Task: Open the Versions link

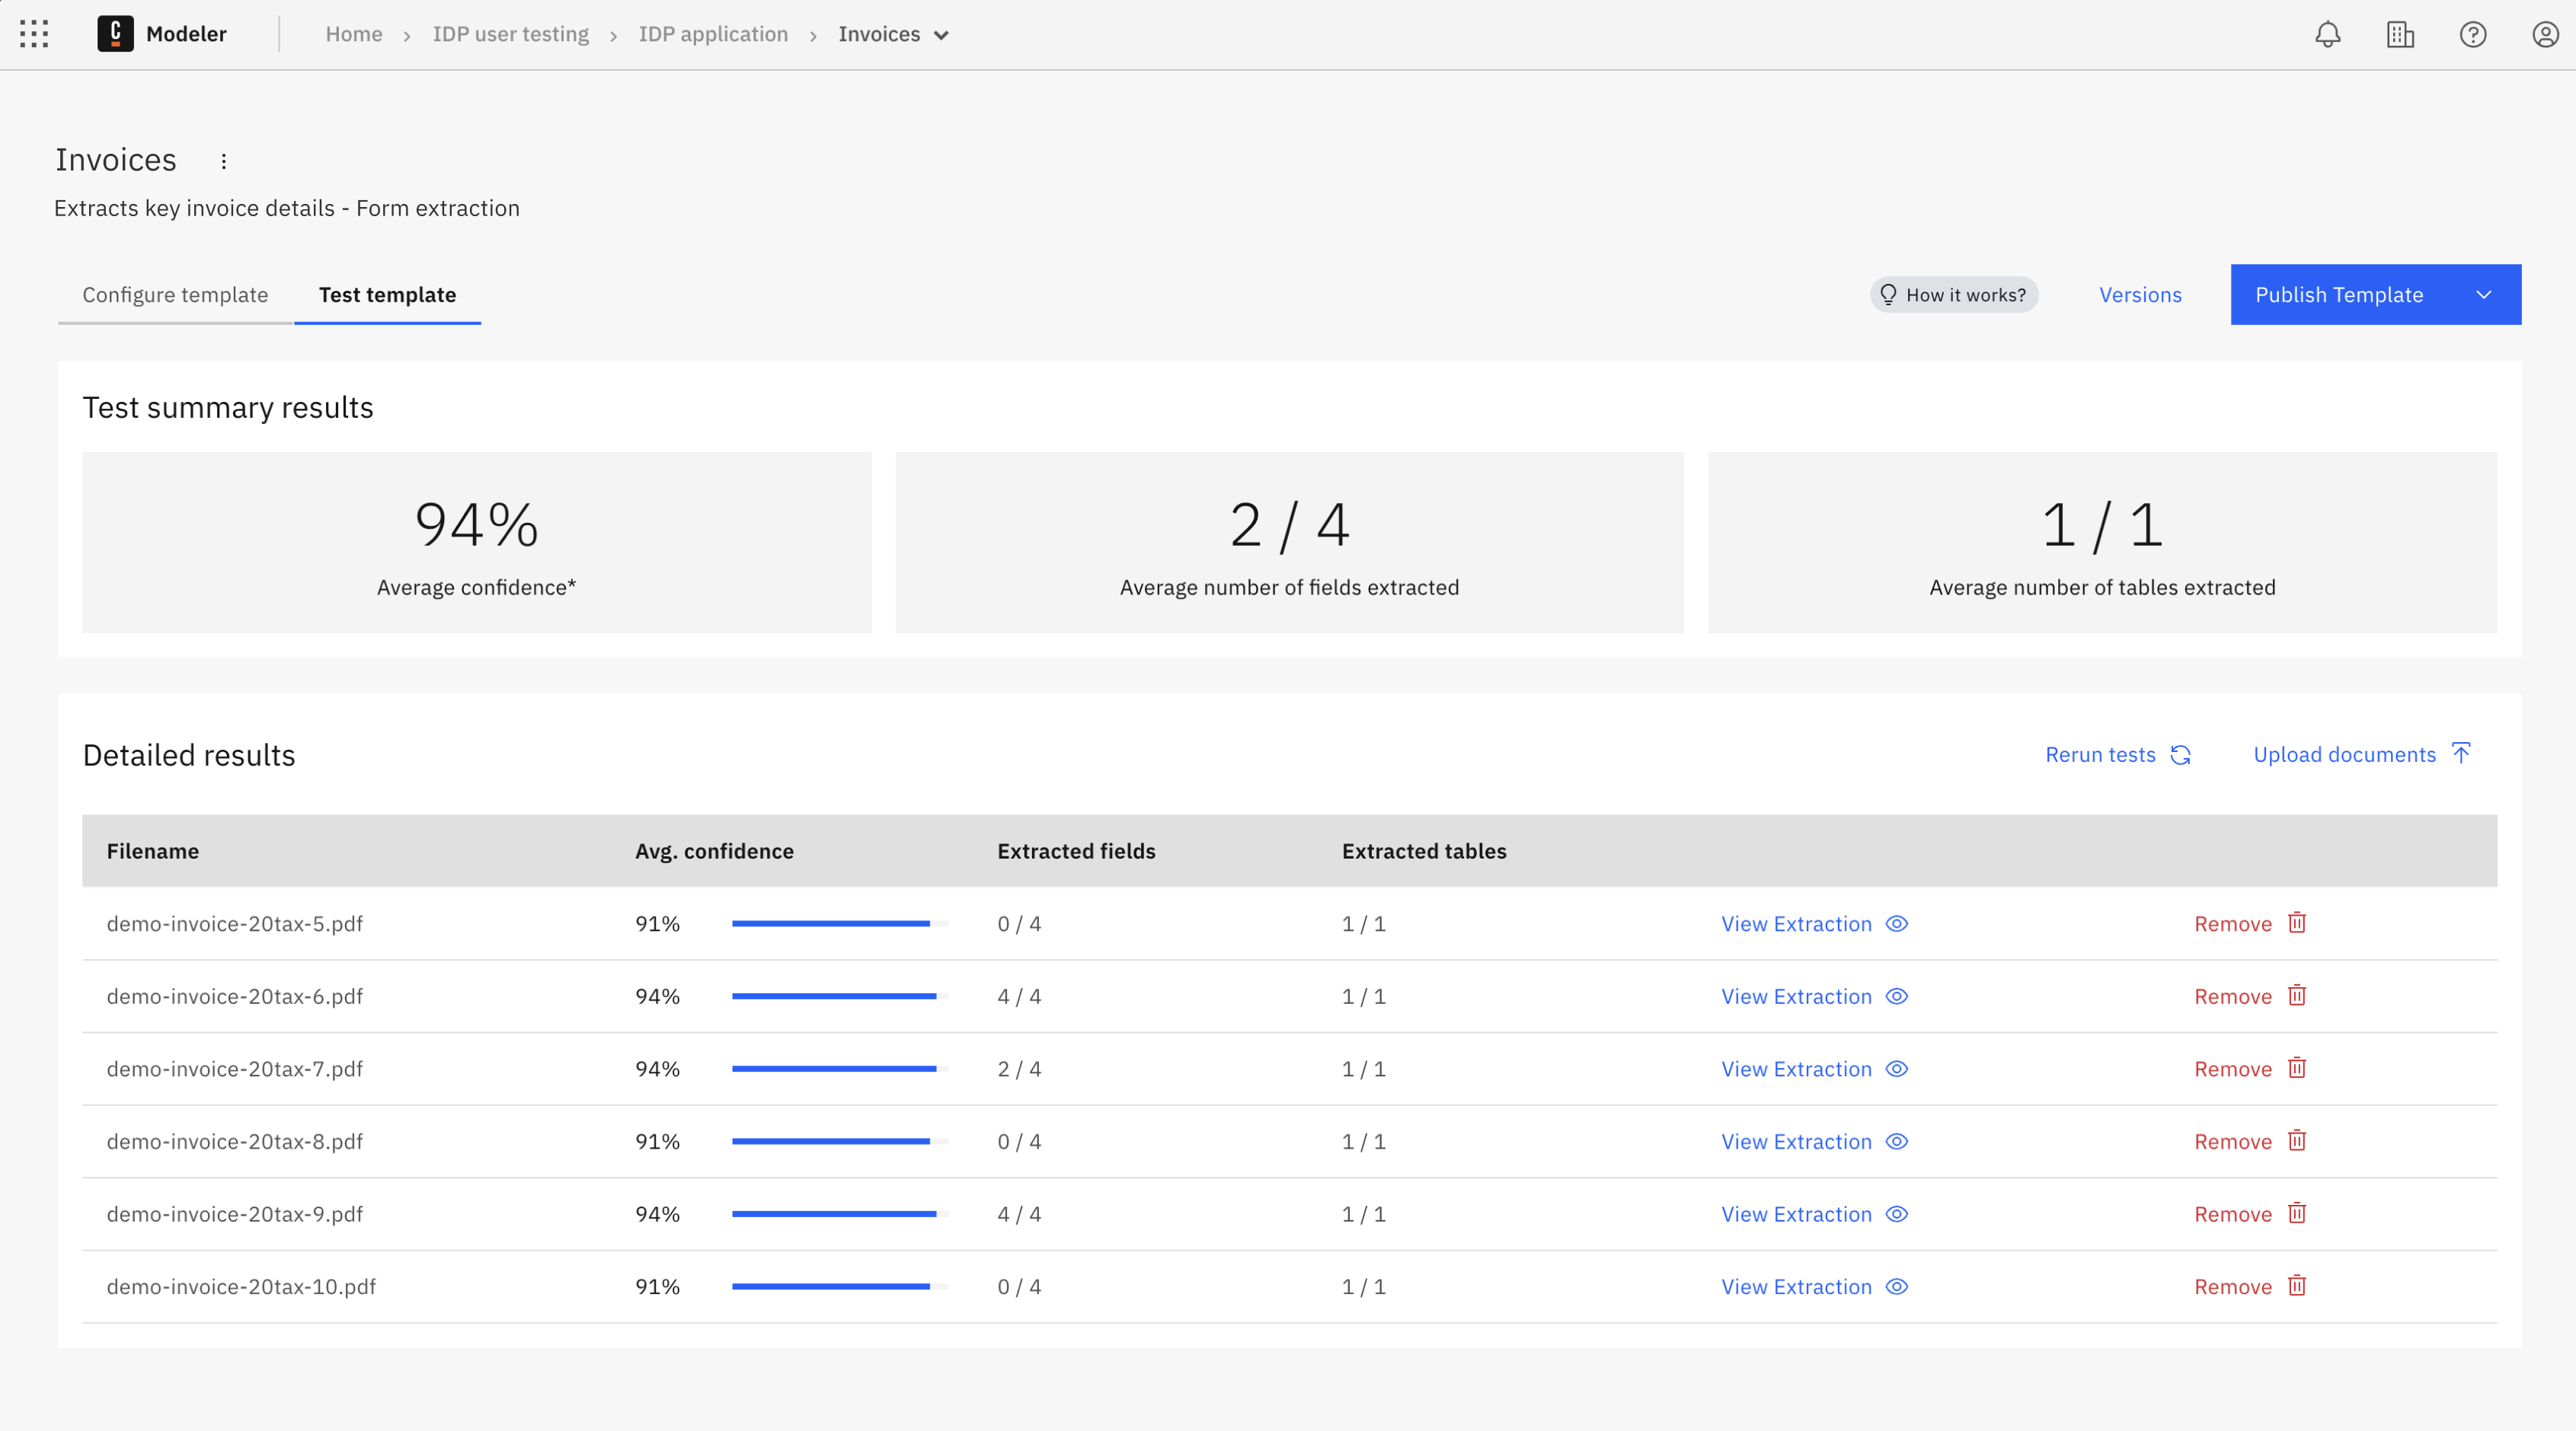Action: pyautogui.click(x=2140, y=295)
